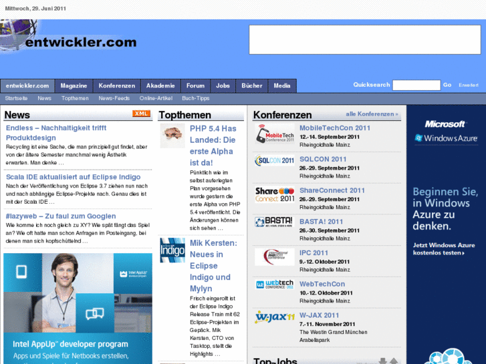This screenshot has width=486, height=364.
Task: Click the '12.-14. September 2011' date
Action: coord(330,137)
